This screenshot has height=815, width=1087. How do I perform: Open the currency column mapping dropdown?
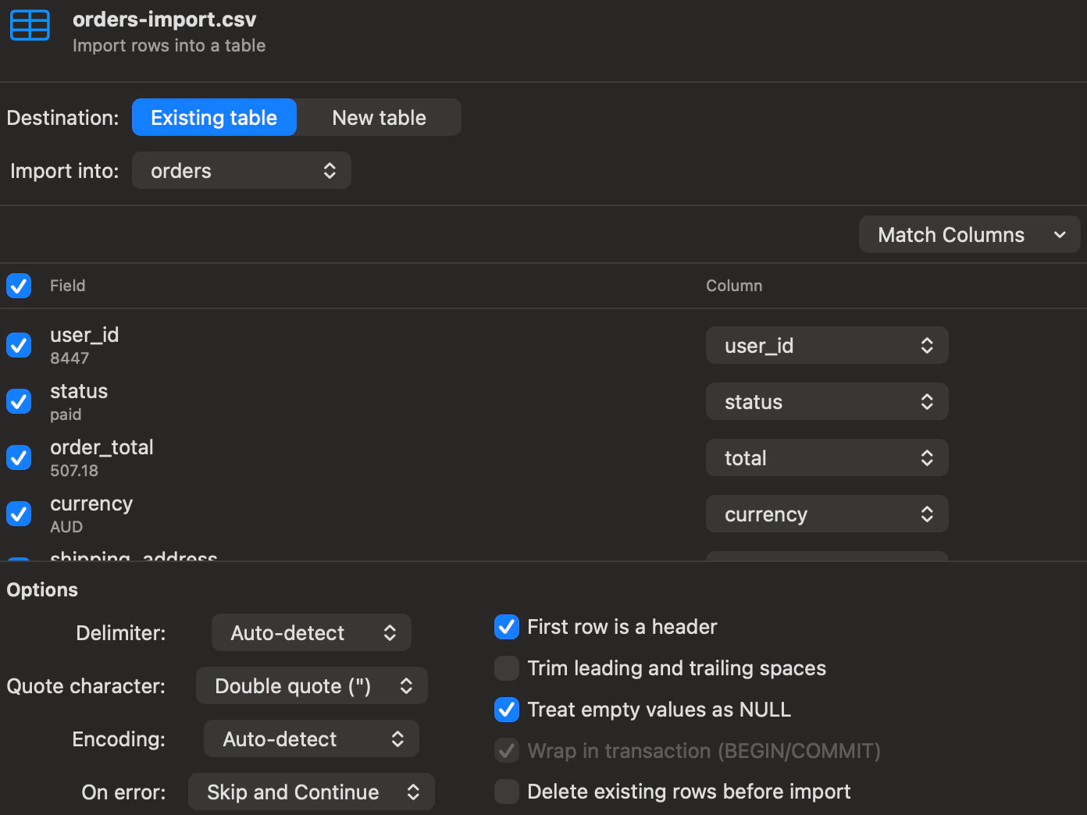tap(827, 514)
